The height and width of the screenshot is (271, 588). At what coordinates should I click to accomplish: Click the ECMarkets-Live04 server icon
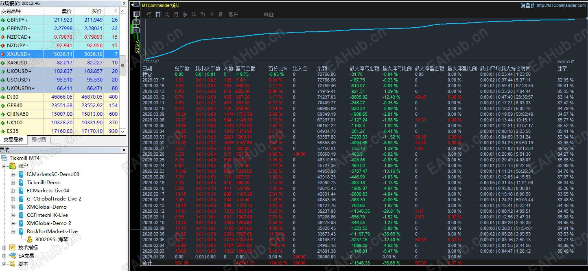pyautogui.click(x=21, y=190)
